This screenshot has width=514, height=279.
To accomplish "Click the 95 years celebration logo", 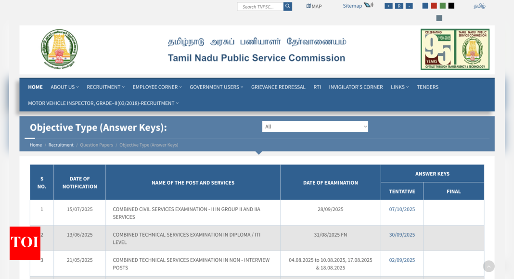I will tap(455, 49).
